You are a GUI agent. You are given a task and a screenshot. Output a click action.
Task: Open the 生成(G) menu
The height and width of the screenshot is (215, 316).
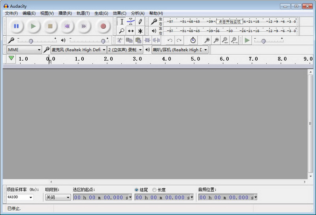click(101, 13)
